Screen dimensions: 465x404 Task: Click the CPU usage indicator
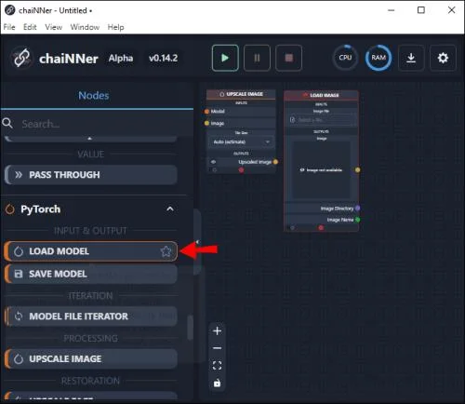(345, 58)
